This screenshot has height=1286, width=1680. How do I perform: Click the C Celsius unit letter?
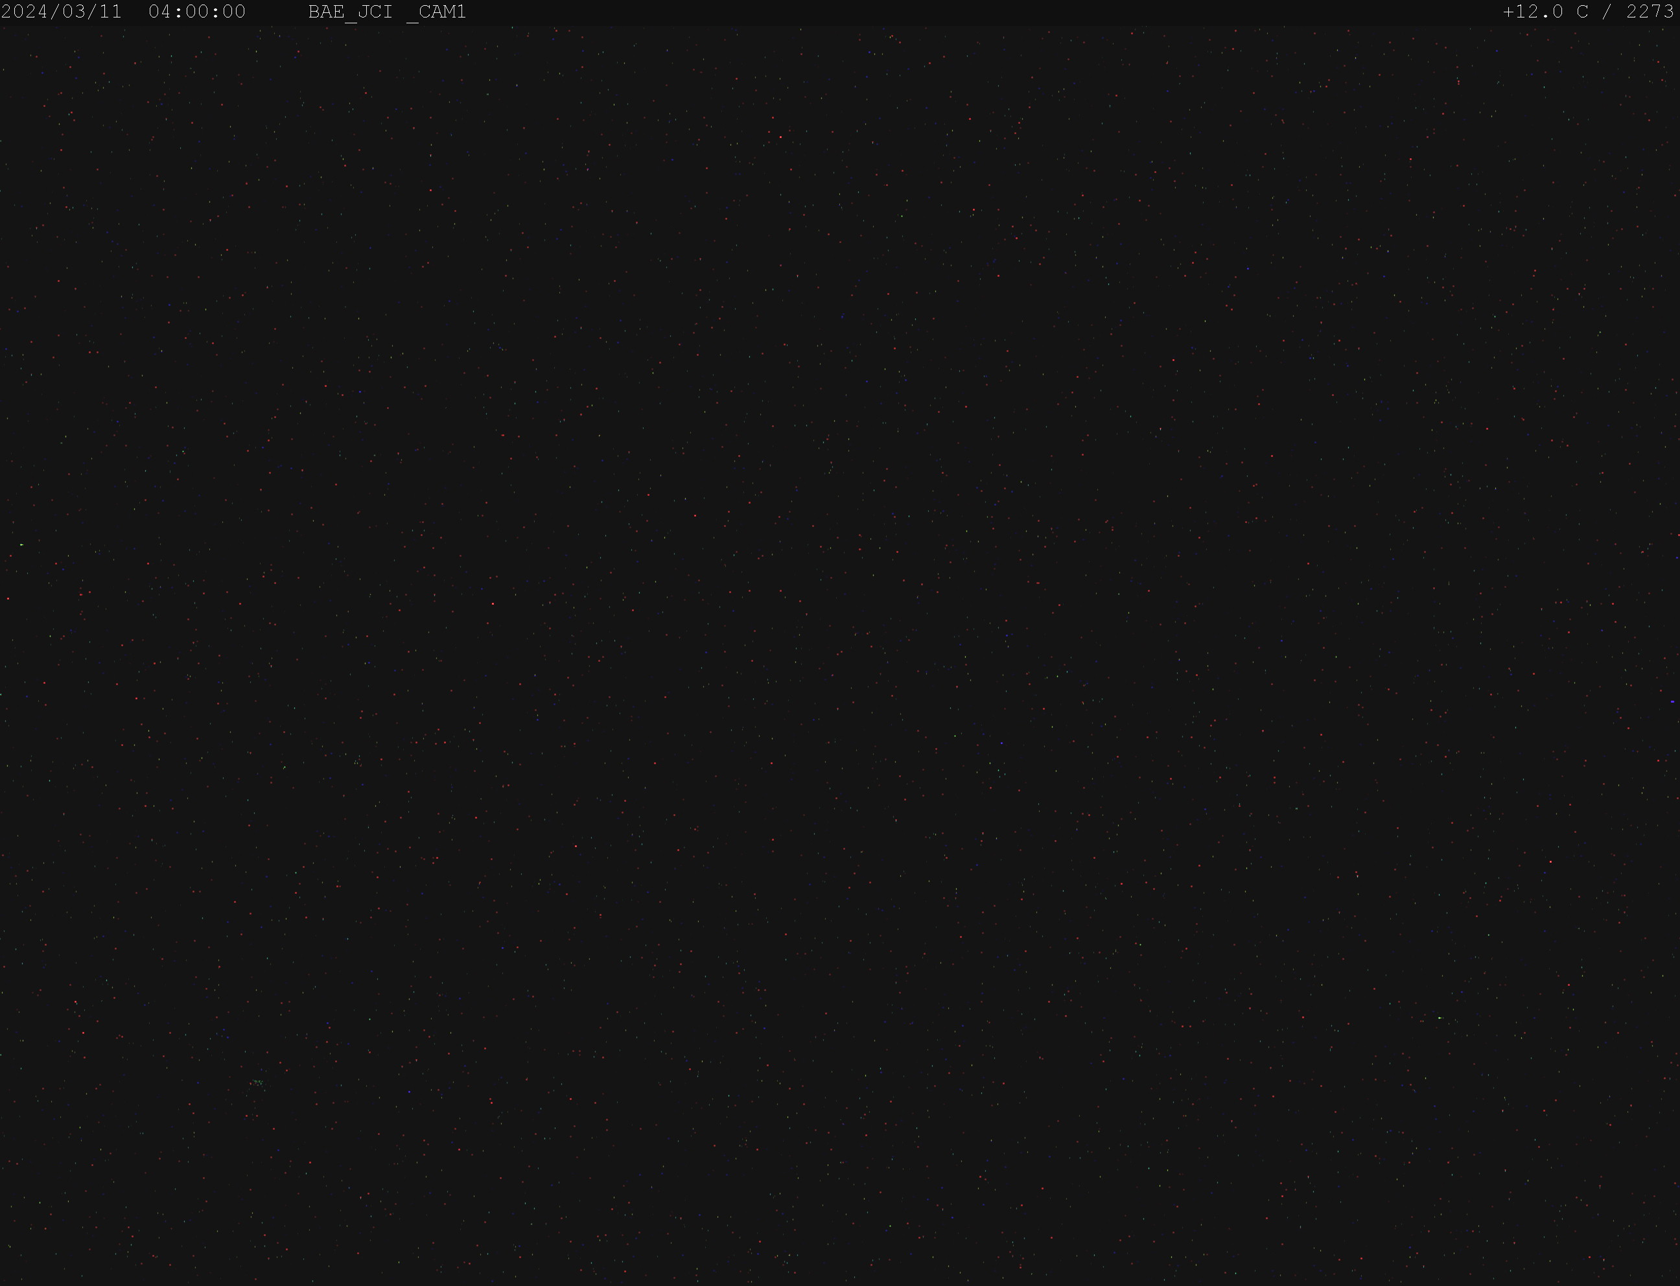(x=1582, y=12)
